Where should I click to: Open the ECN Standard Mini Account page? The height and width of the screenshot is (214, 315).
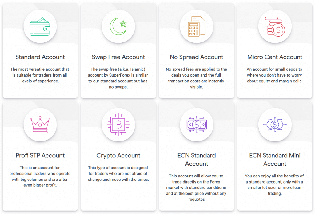click(275, 160)
